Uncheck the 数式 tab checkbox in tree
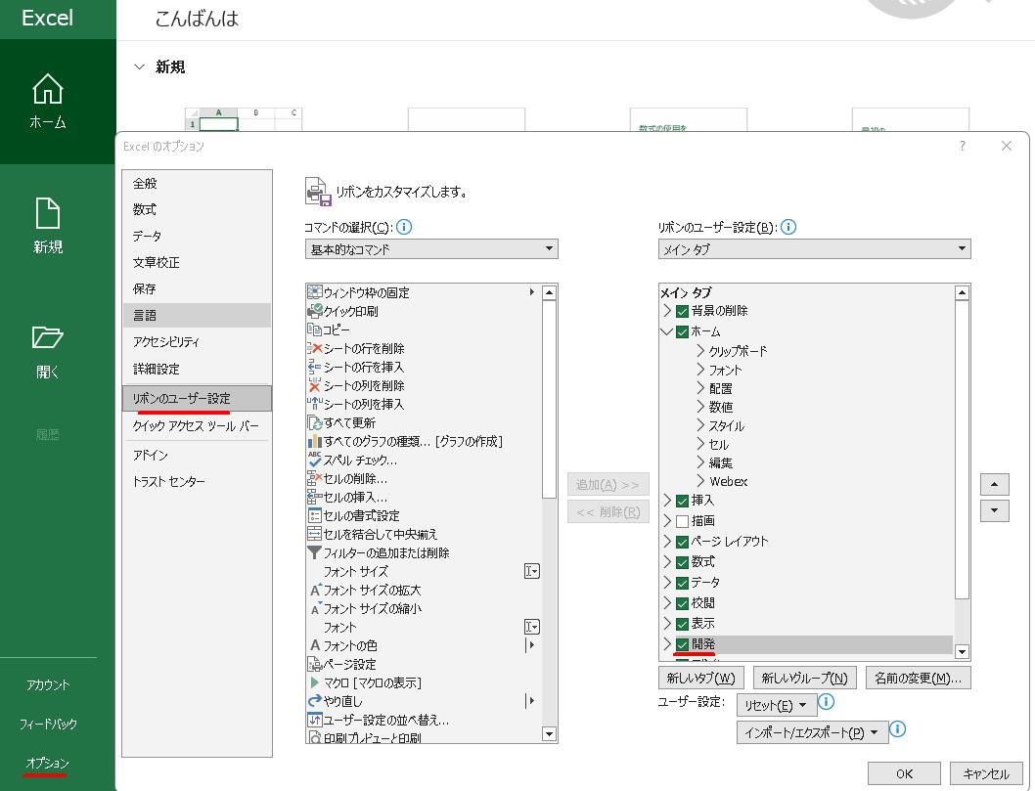The image size is (1035, 791). tap(683, 562)
